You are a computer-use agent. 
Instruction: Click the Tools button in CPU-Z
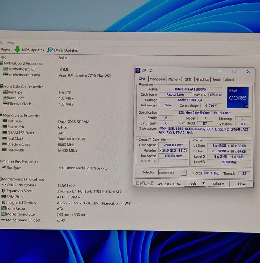pos(193,184)
